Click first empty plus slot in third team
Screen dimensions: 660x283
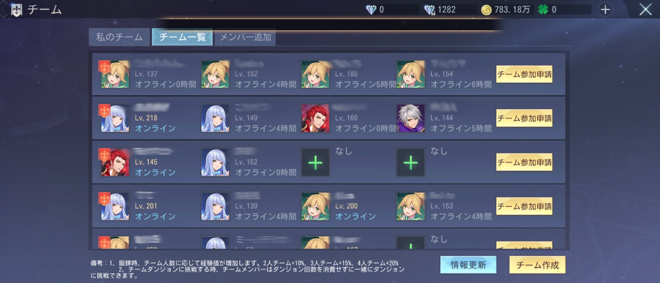click(x=315, y=163)
